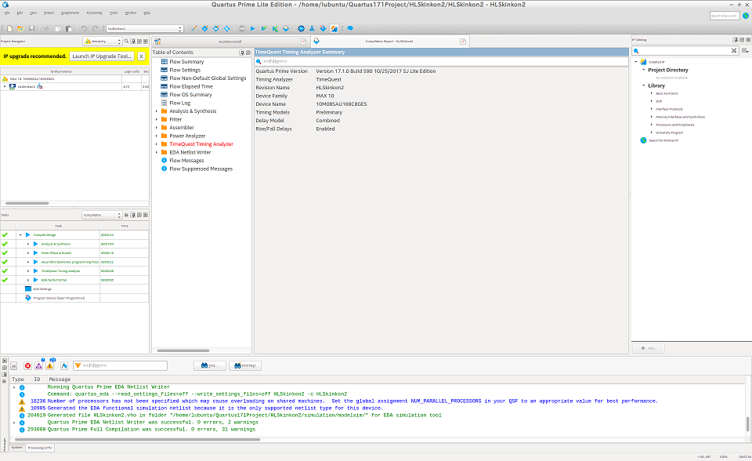Viewport: 752px width, 461px height.
Task: Click the Add button in IP Catalog
Action: [x=649, y=348]
